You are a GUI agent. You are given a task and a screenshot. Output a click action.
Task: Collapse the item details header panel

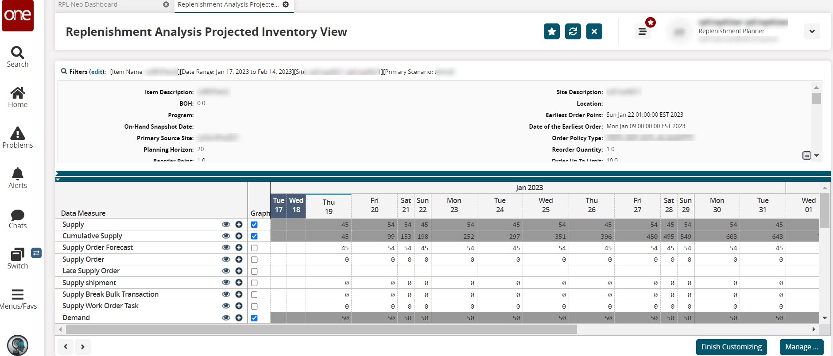807,156
